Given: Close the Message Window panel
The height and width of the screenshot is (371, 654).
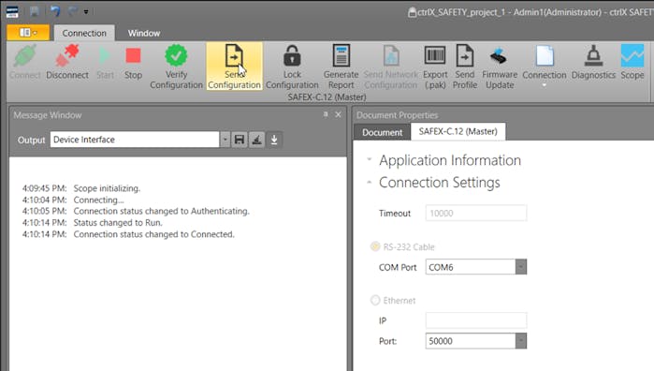Looking at the screenshot, I should tap(339, 114).
